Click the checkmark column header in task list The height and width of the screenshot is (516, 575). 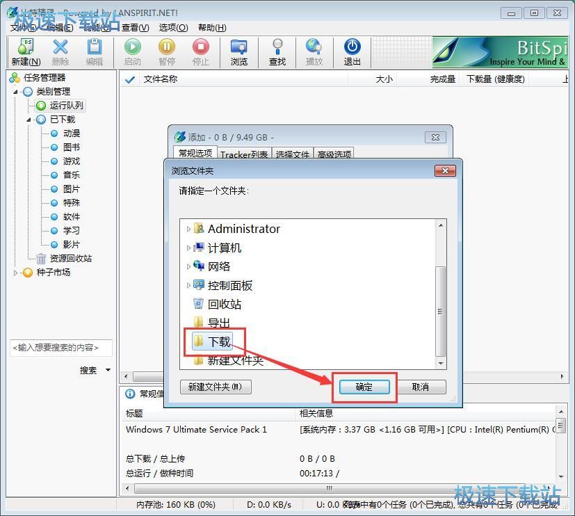pyautogui.click(x=130, y=79)
